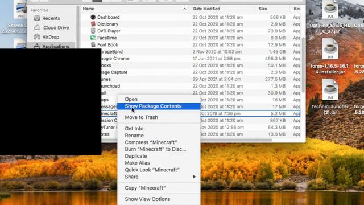This screenshot has width=364, height=205.
Task: Choose Rename from context menu
Action: [134, 136]
